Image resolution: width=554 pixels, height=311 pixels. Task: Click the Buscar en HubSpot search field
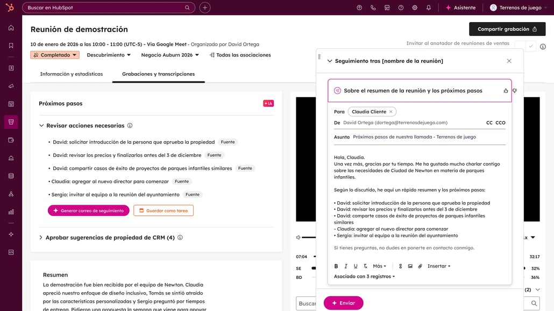tap(105, 8)
